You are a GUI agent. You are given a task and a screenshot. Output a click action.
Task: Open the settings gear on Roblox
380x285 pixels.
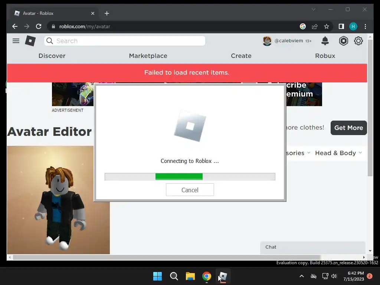[358, 41]
